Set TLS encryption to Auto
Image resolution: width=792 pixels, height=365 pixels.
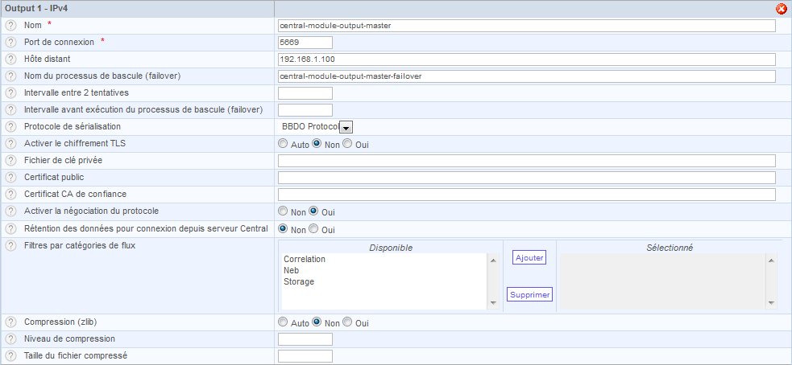[283, 144]
